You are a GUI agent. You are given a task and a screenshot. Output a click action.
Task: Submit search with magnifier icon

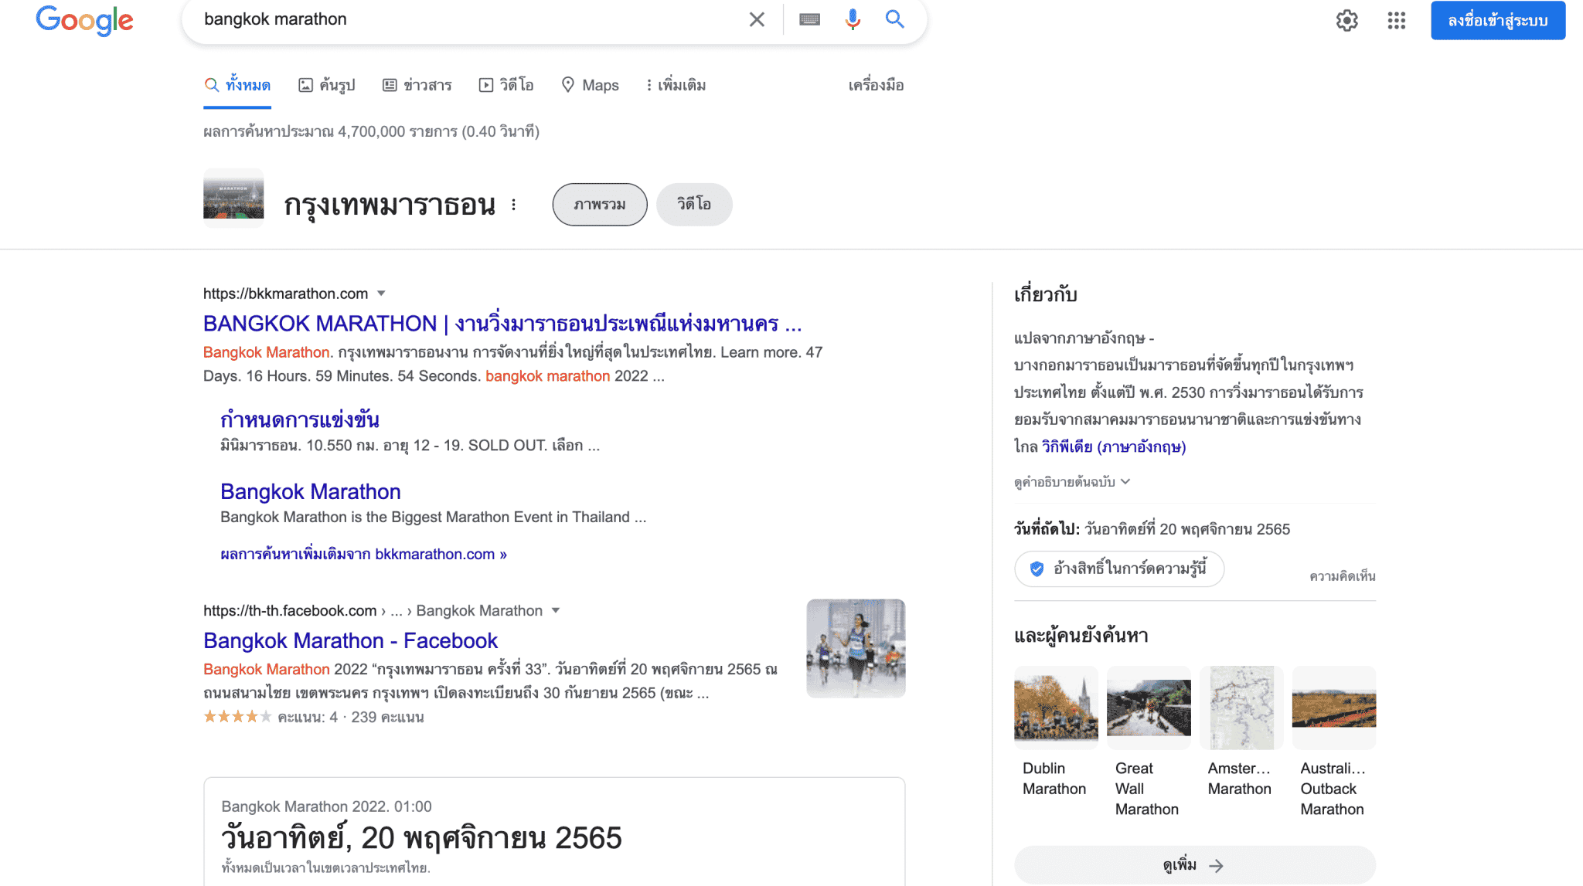(x=895, y=19)
